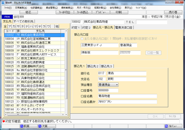Viewport: 185px width, 130px height.
Task: Open the 約定1 tab
Action: point(76,28)
